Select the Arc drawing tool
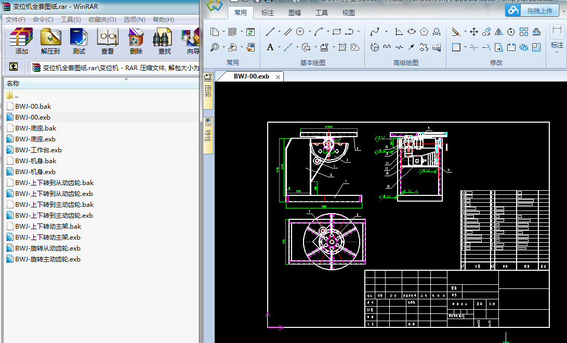567x343 pixels. click(319, 32)
